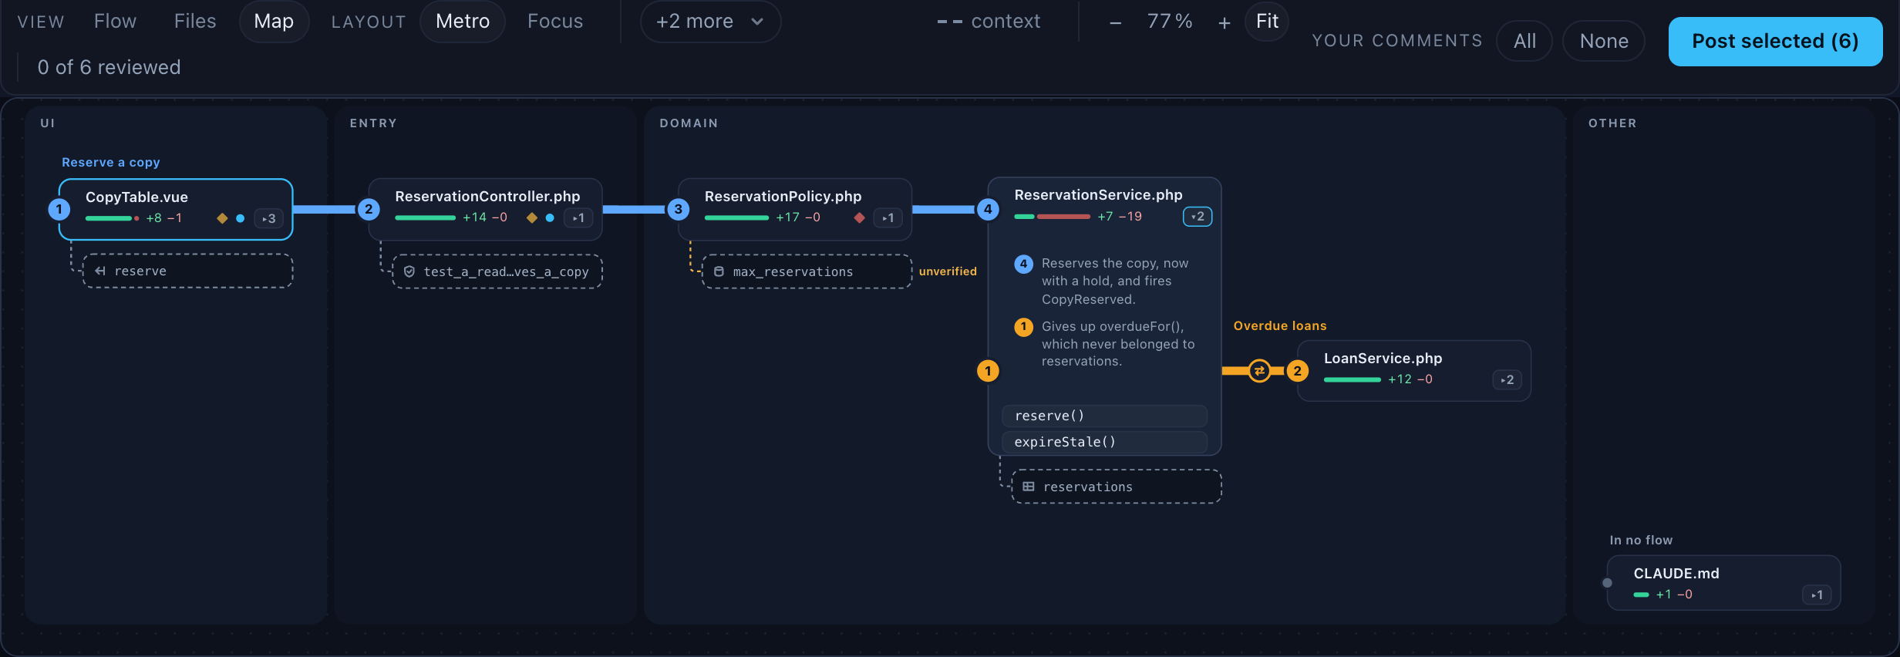Click the ReservationService.php title
The height and width of the screenshot is (657, 1900).
(1098, 195)
